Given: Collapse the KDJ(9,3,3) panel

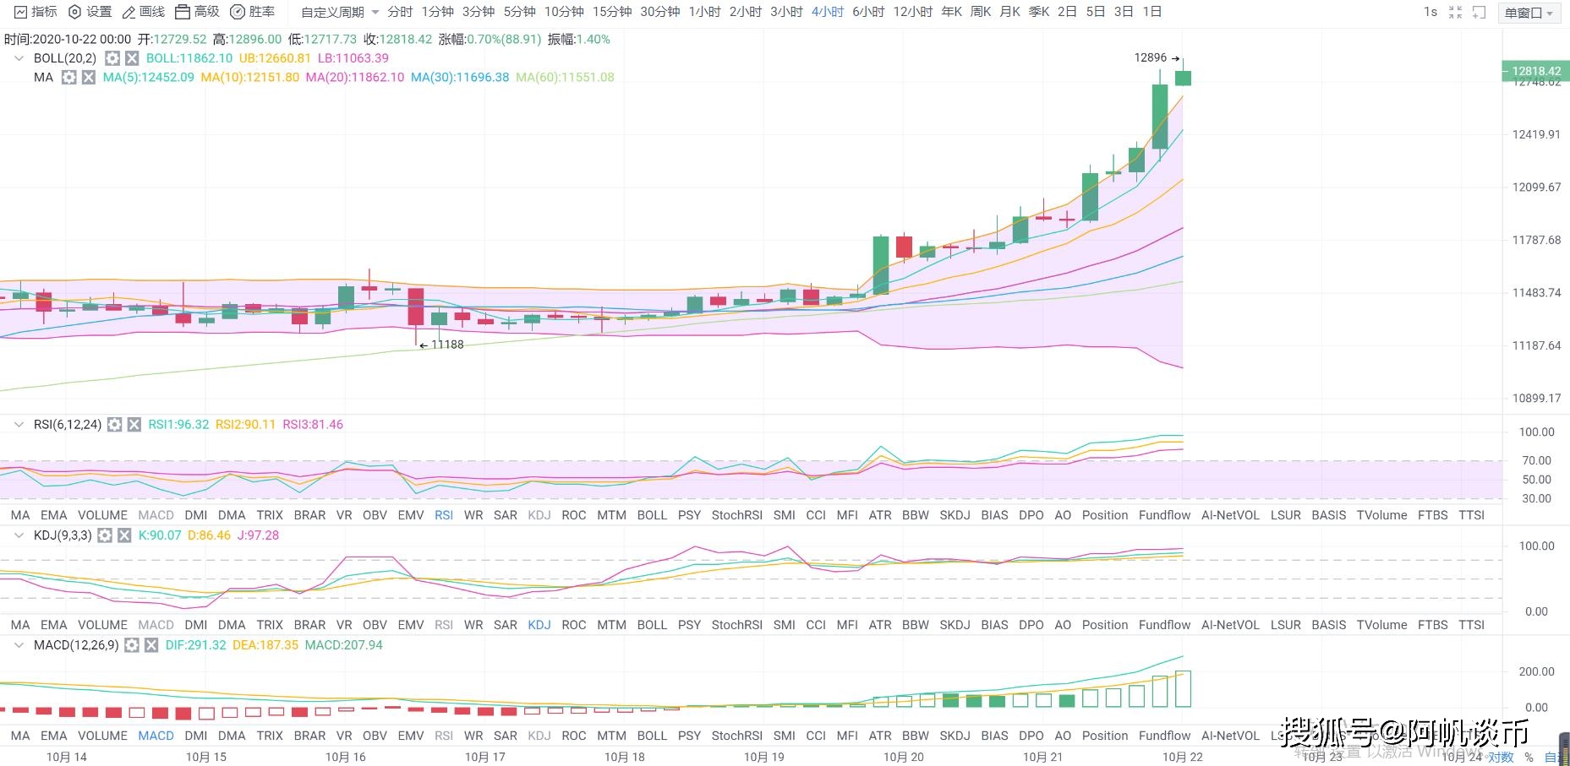Looking at the screenshot, I should click(x=19, y=535).
